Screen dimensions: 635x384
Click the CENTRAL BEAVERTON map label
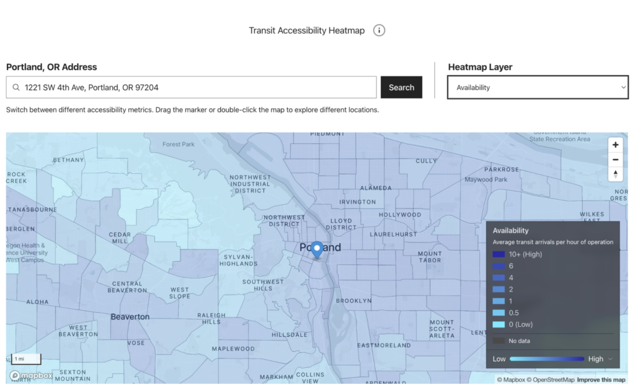127,287
